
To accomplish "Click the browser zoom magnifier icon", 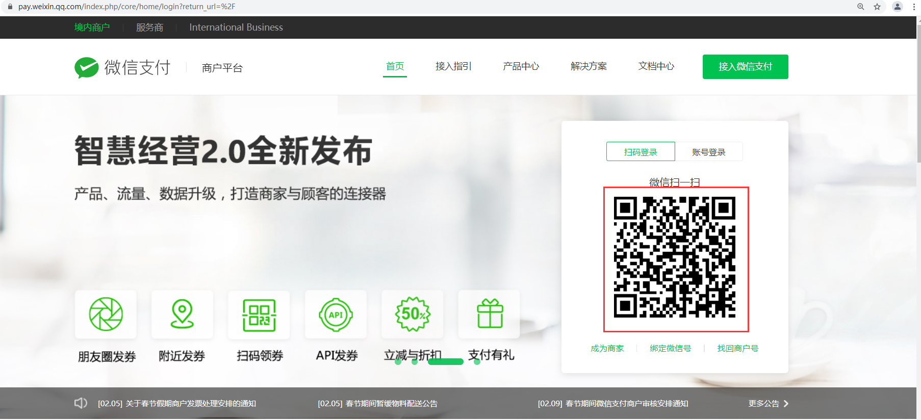I will [x=860, y=7].
